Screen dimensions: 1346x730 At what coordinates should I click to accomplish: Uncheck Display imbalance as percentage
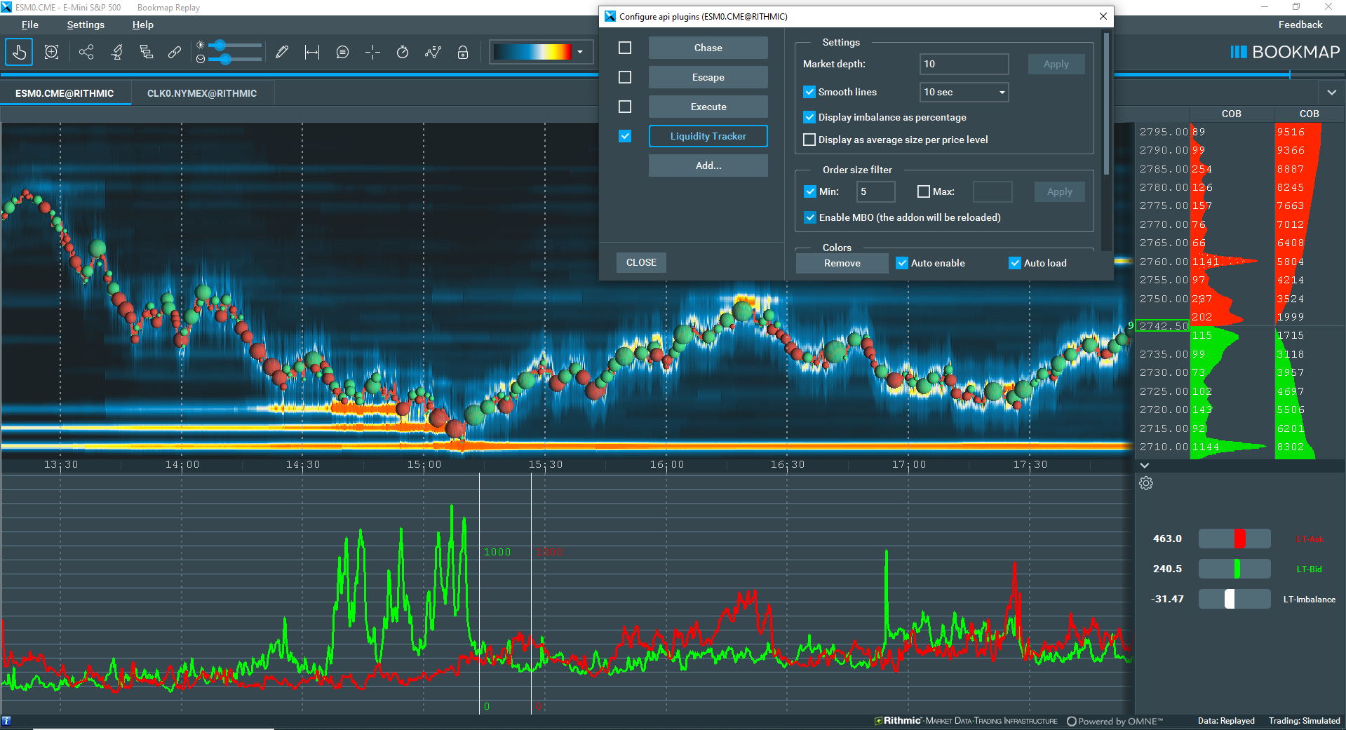coord(809,117)
